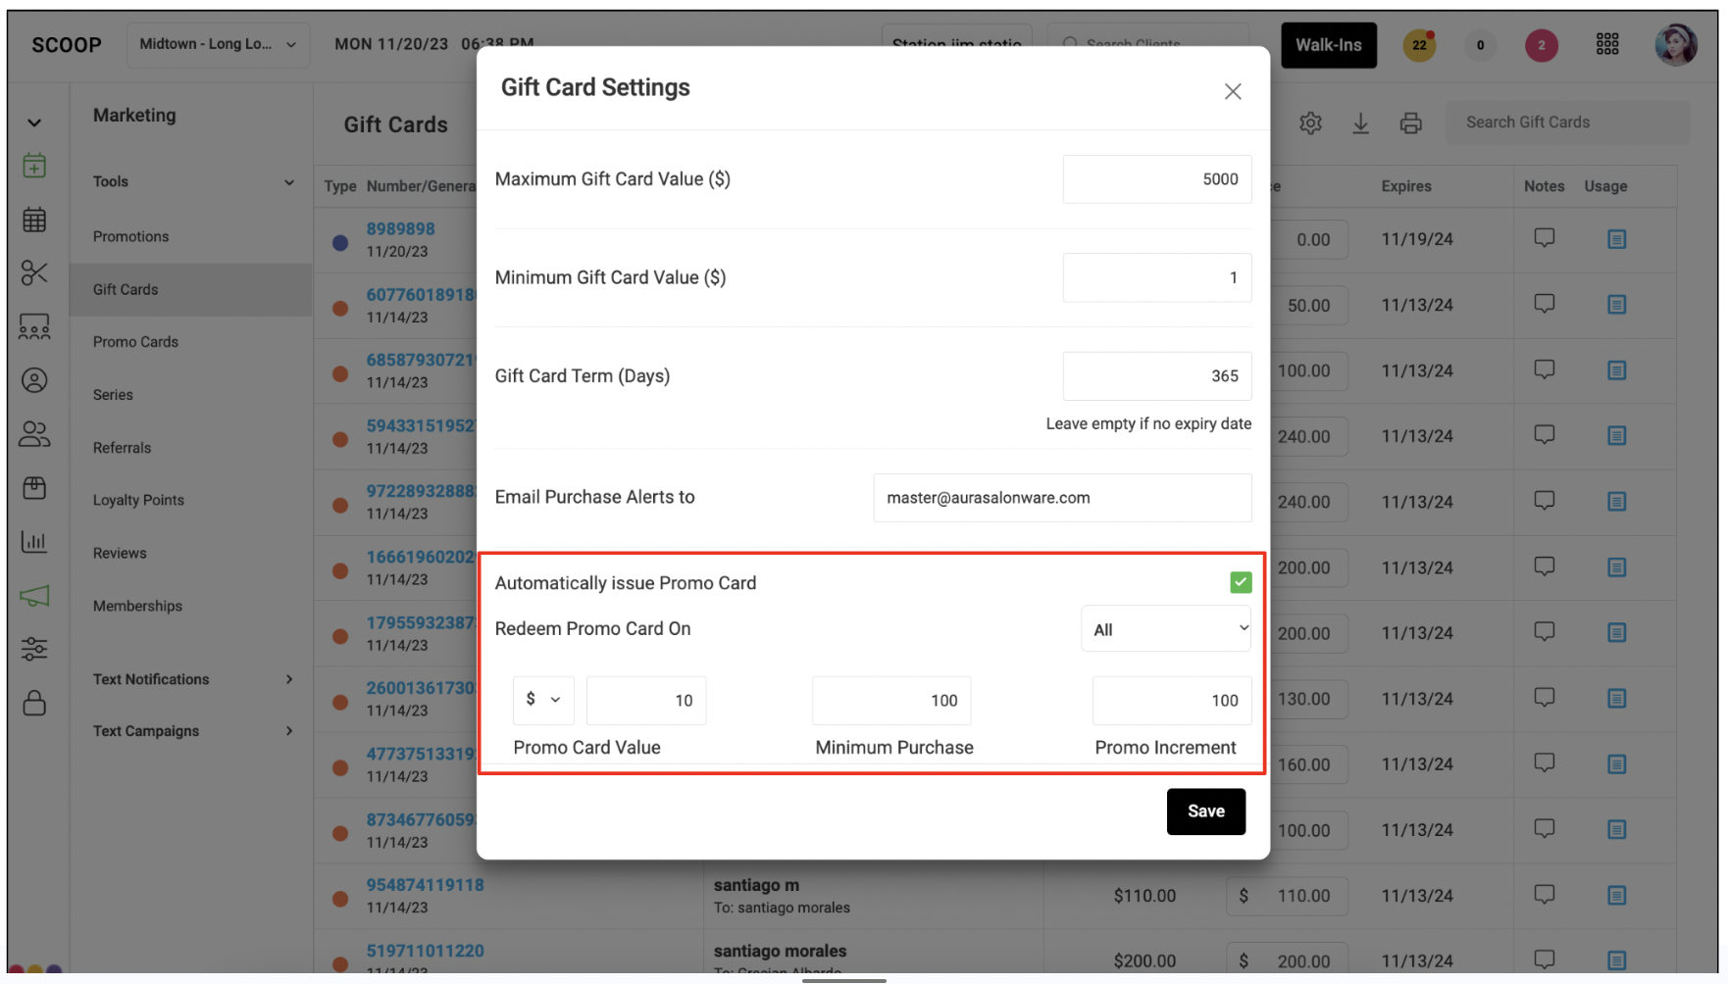
Task: Edit Gift Card Term days field
Action: click(1156, 375)
